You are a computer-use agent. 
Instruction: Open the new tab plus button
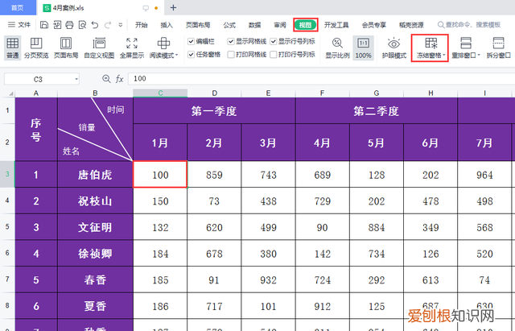173,7
